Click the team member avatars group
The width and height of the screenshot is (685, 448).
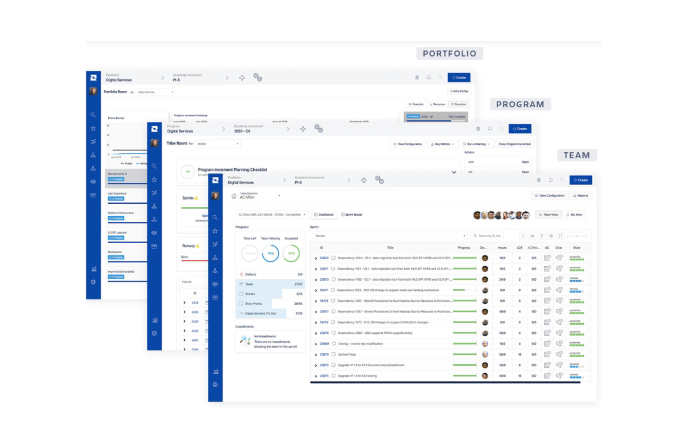502,215
